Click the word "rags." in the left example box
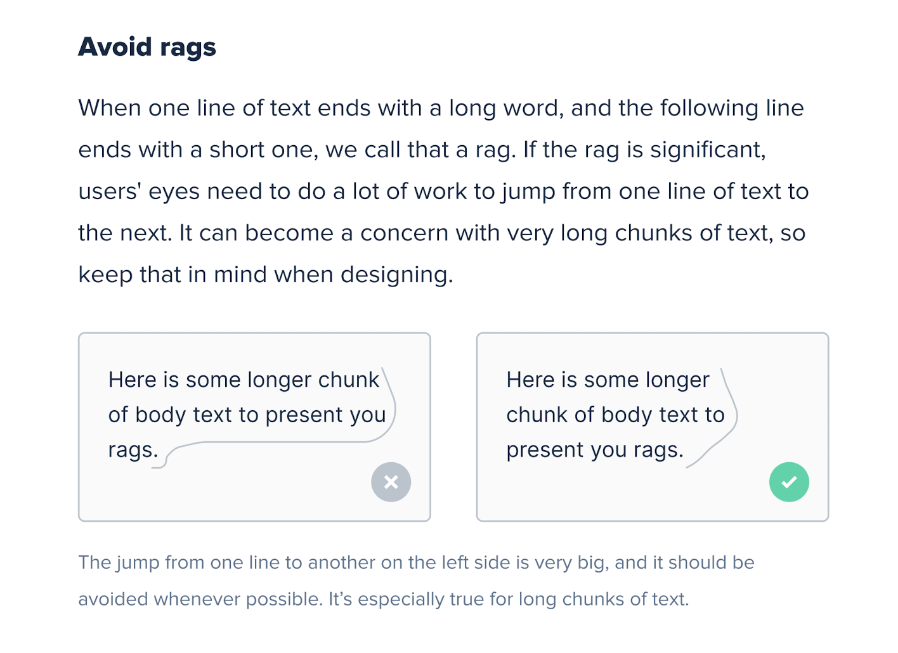Screen dimensions: 898x653 [x=133, y=449]
